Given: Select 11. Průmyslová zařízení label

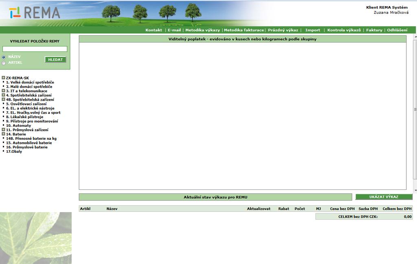Looking at the screenshot, I should (x=27, y=130).
